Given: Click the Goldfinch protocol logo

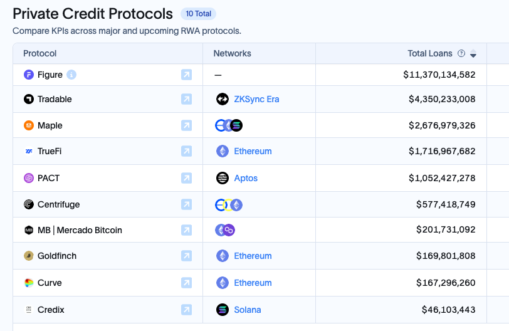Looking at the screenshot, I should coord(29,256).
